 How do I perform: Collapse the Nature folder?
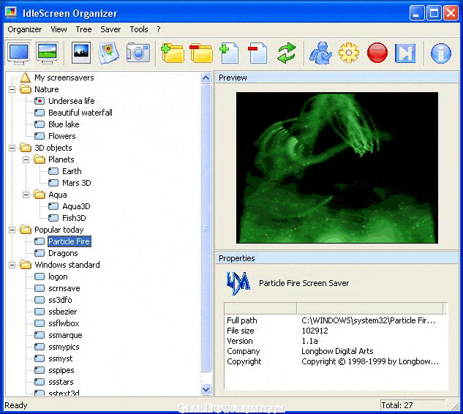(x=12, y=89)
